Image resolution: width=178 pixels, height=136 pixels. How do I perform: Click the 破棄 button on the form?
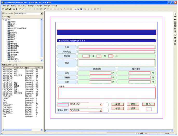click(133, 108)
